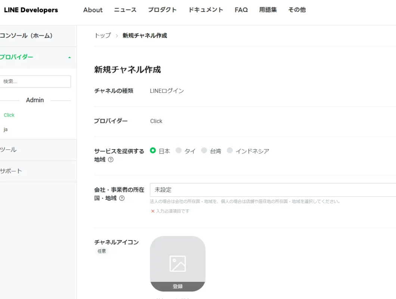The image size is (396, 299).
Task: Click the 新規チャネル作成 breadcrumb text
Action: (145, 35)
